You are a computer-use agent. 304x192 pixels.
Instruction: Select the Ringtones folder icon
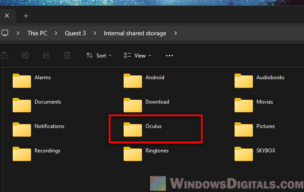coord(133,154)
